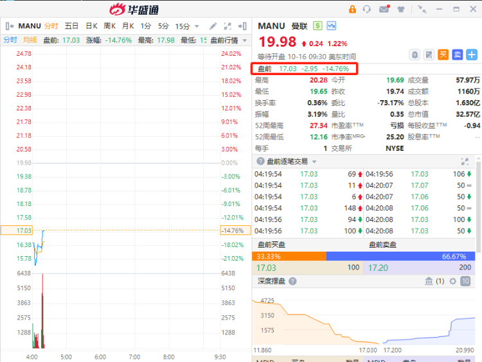Switch to 1分 chart tab
Viewport: 482px width, 362px height.
click(146, 26)
